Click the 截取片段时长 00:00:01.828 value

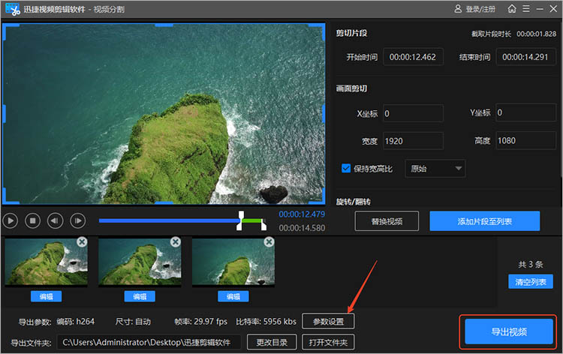(x=537, y=34)
